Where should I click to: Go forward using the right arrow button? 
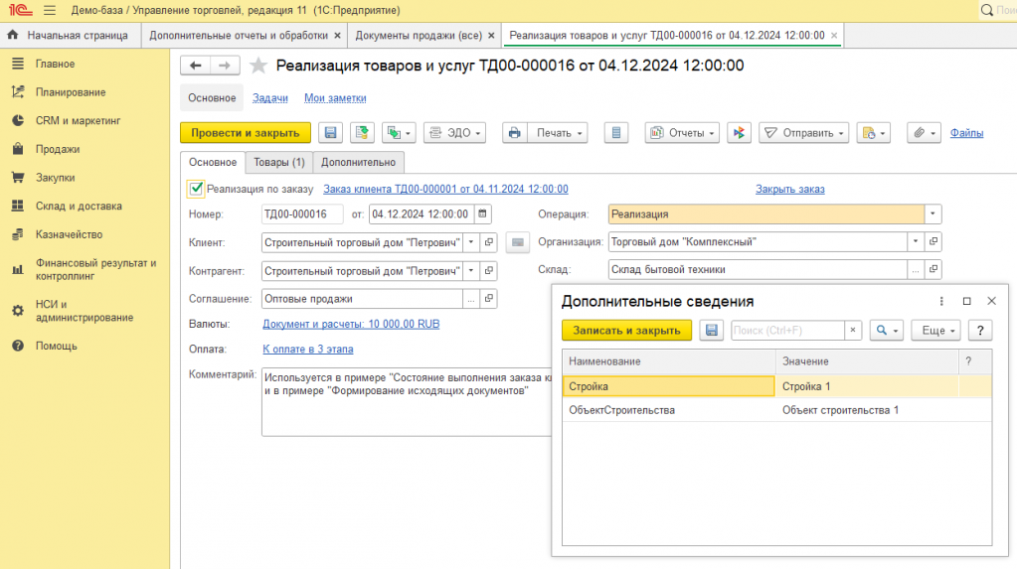[x=225, y=66]
